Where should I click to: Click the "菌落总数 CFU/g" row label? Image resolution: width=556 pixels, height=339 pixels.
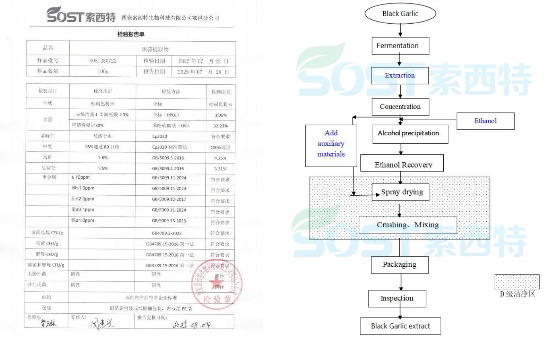pos(47,233)
